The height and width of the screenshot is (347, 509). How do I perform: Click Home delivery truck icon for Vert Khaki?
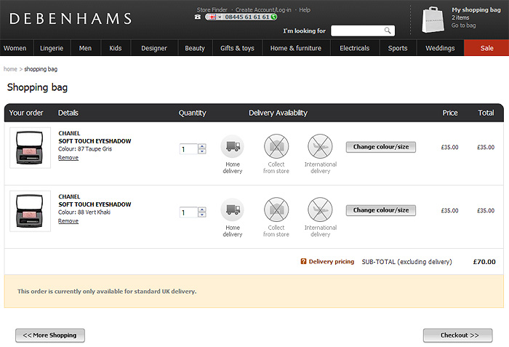pyautogui.click(x=233, y=210)
